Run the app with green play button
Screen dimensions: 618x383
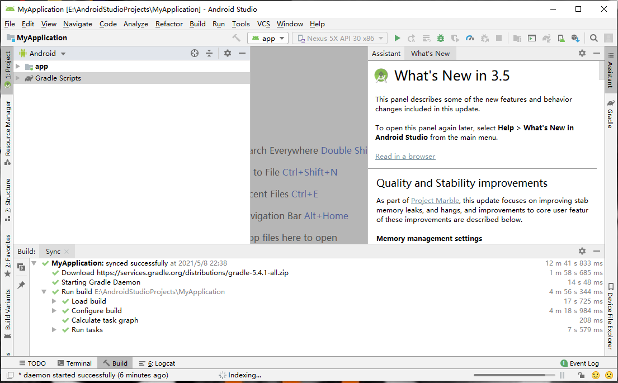pos(397,38)
